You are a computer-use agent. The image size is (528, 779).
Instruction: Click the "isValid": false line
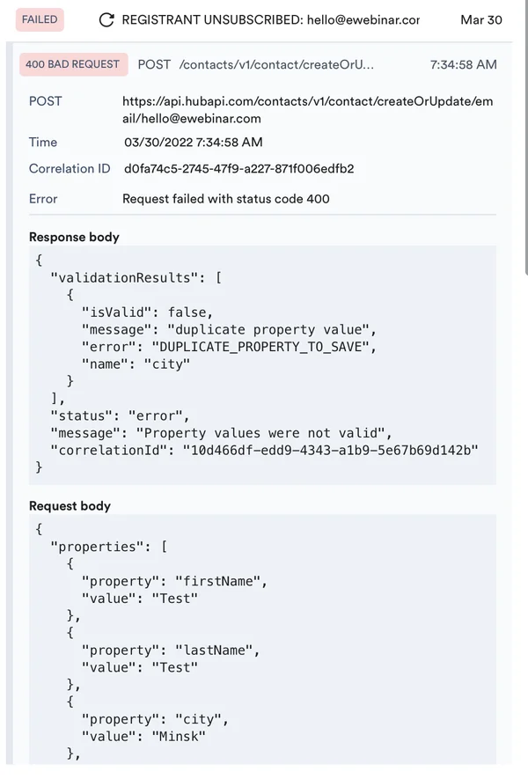click(147, 312)
